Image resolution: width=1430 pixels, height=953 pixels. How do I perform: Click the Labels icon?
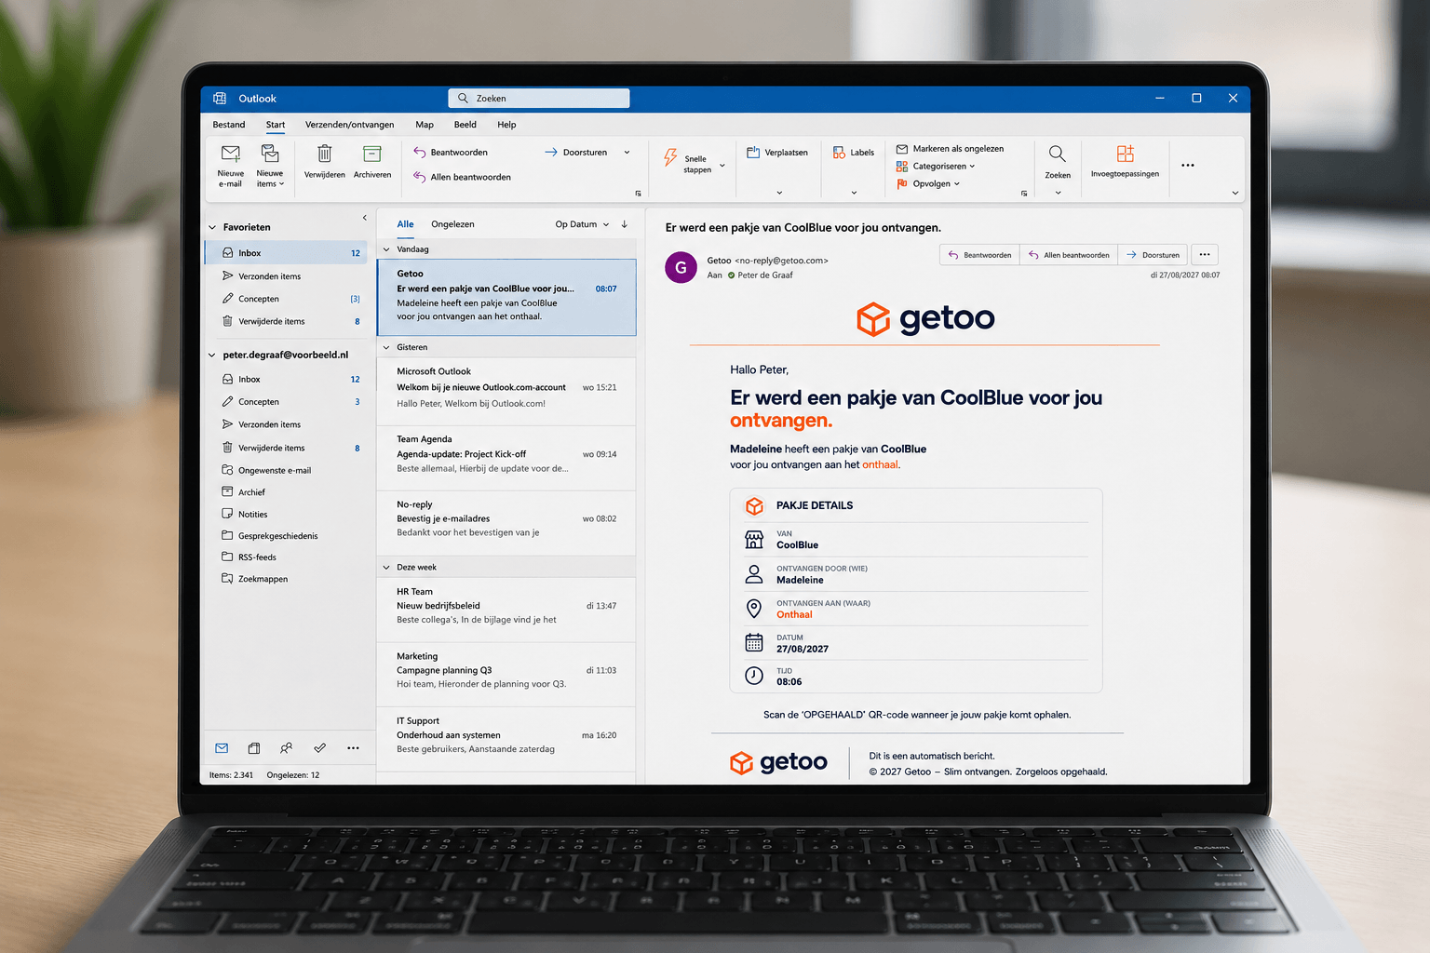839,153
